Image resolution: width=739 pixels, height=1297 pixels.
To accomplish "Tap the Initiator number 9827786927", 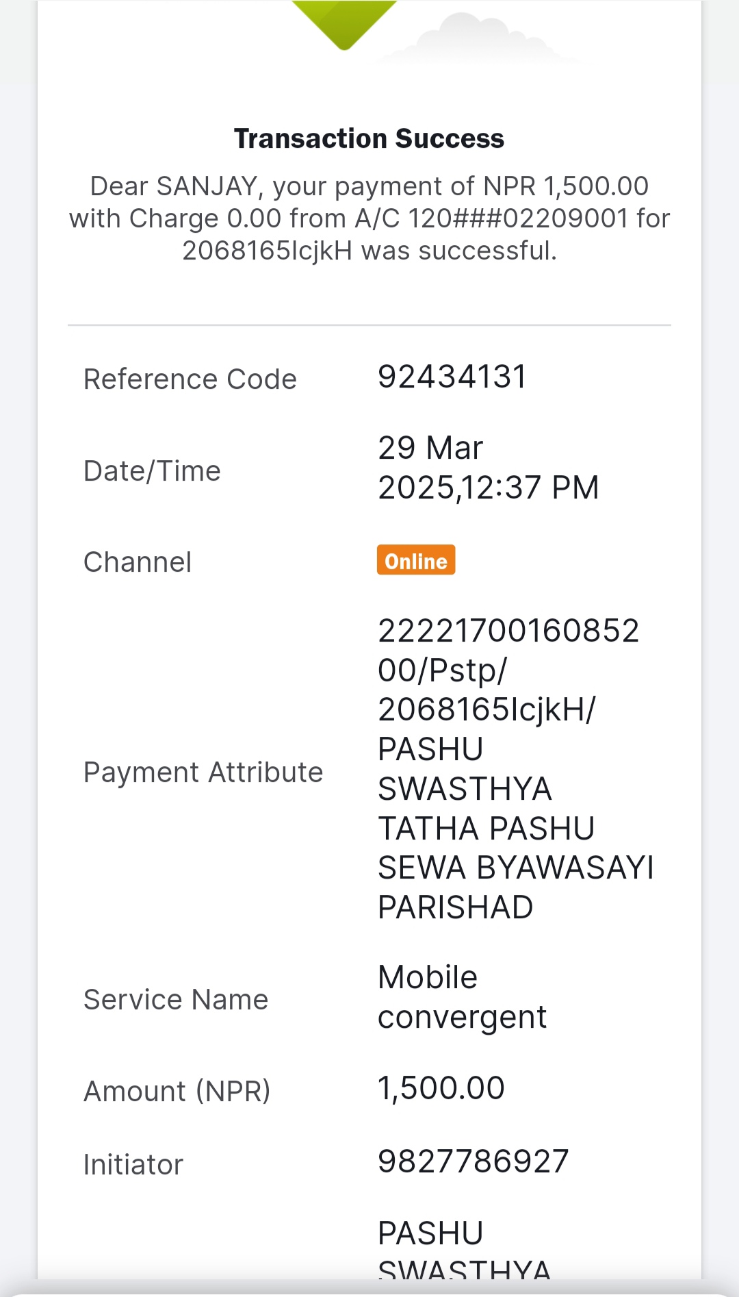I will 474,1161.
